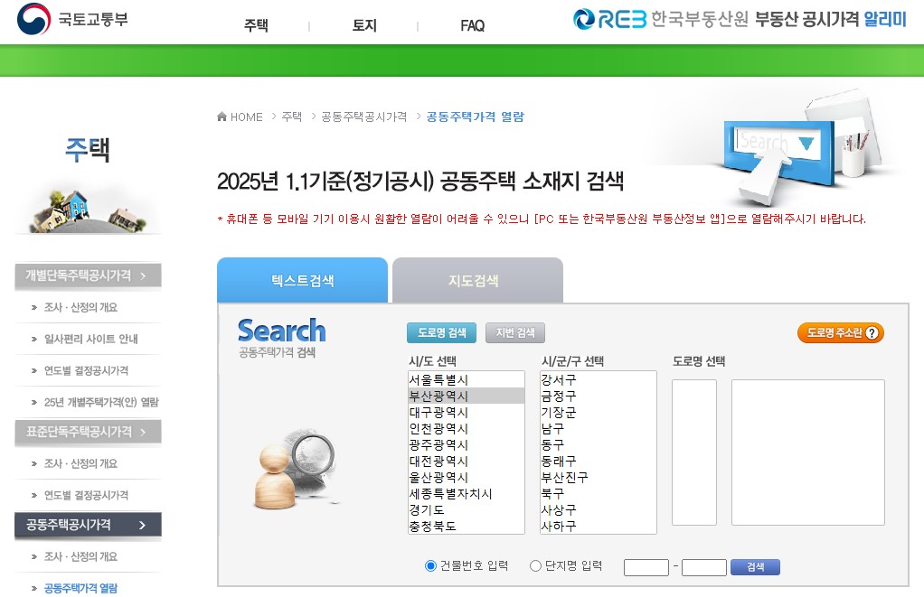The image size is (924, 597).
Task: Select the 단지명 입력 radio button
Action: [x=534, y=566]
